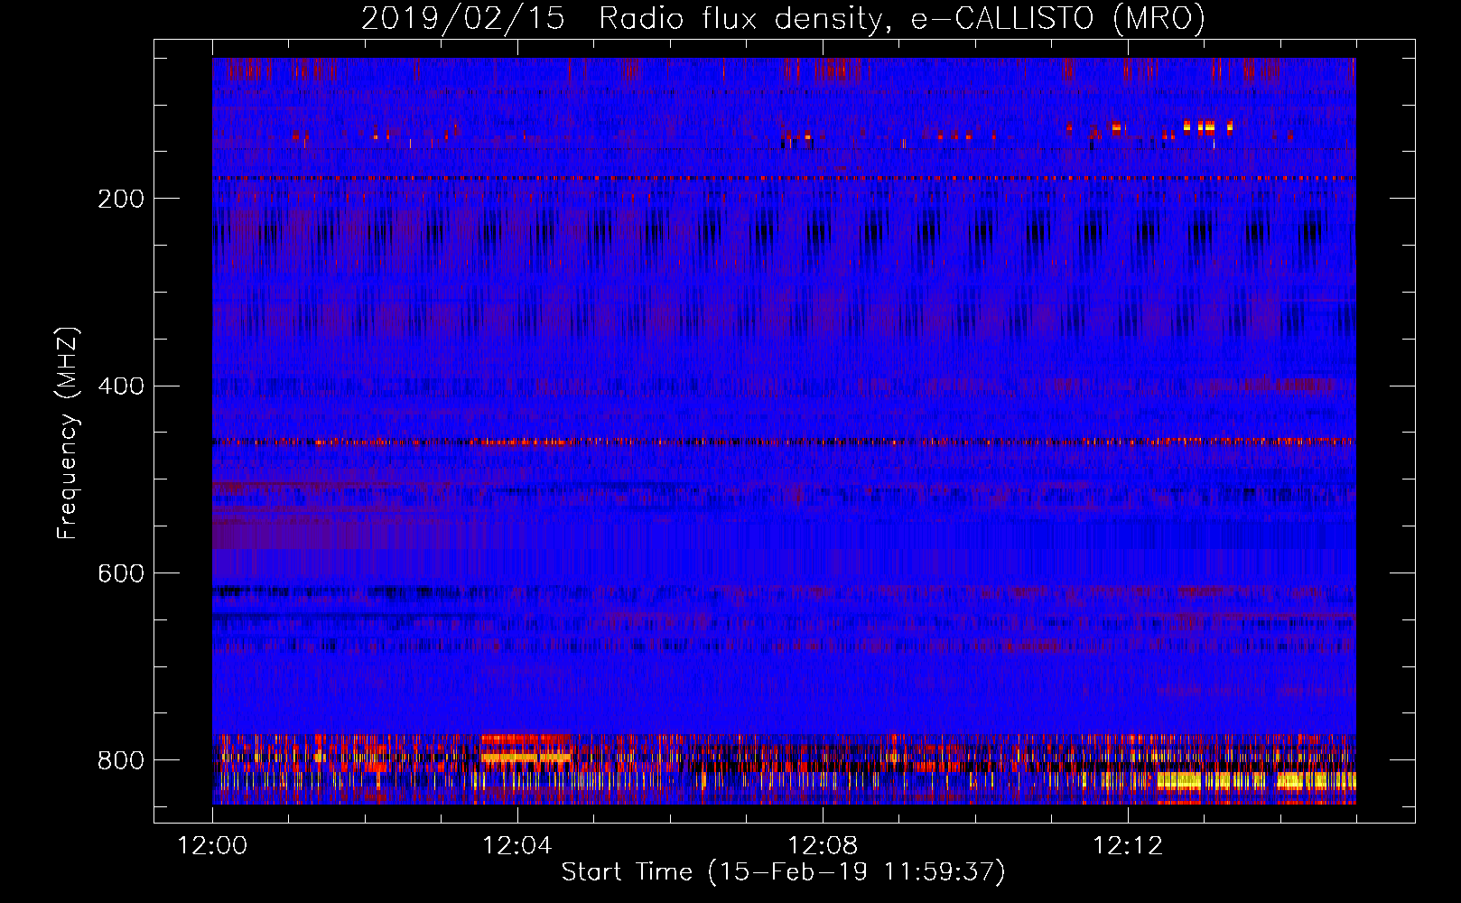Click the bright yellow emission band after 12:12 below 800 MHz
The image size is (1461, 903).
click(x=1255, y=781)
